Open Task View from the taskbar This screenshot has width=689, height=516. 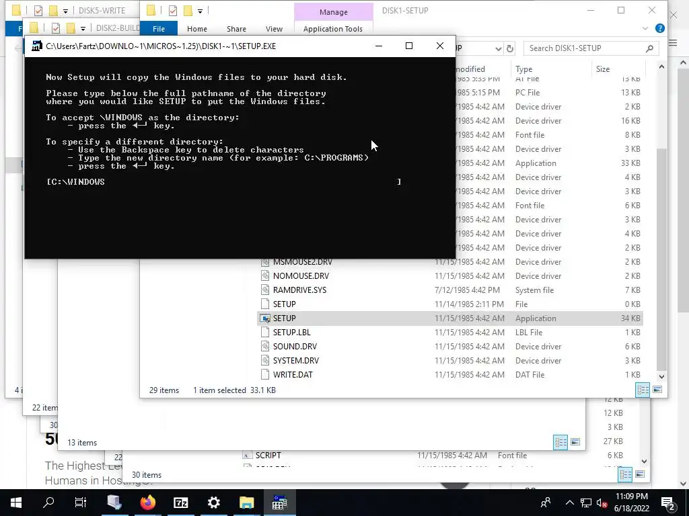pyautogui.click(x=81, y=503)
